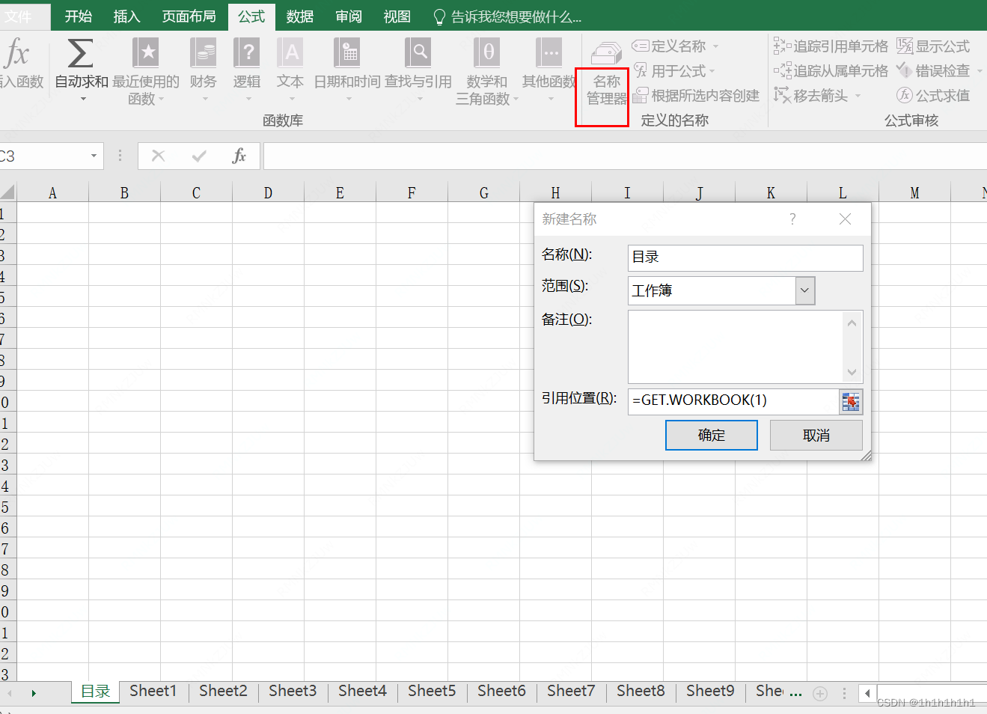Click the dialog help question mark
The image size is (987, 714).
point(792,219)
